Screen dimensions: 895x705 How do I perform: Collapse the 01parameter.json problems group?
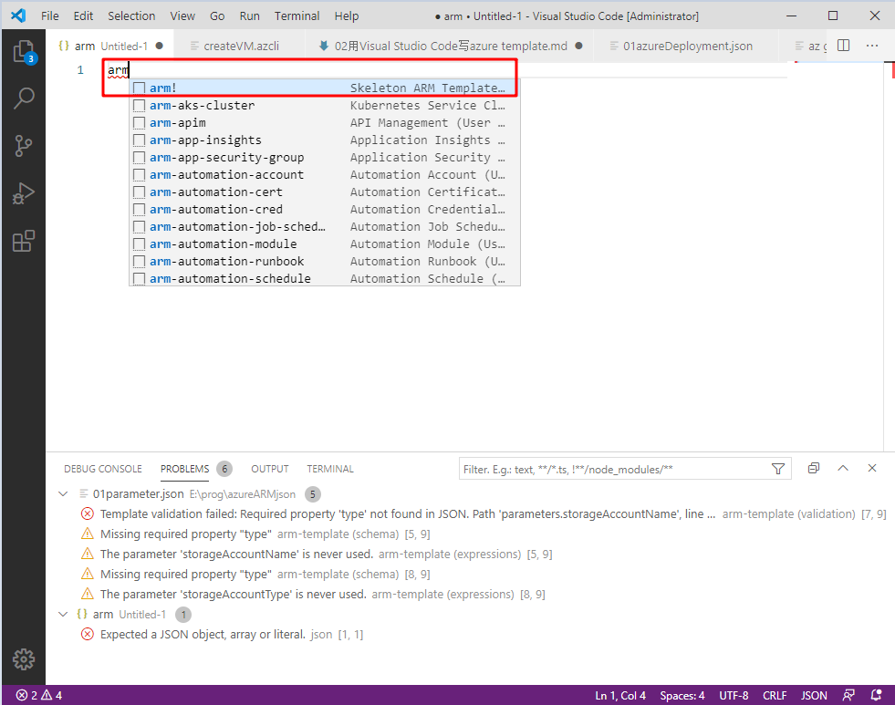click(63, 494)
